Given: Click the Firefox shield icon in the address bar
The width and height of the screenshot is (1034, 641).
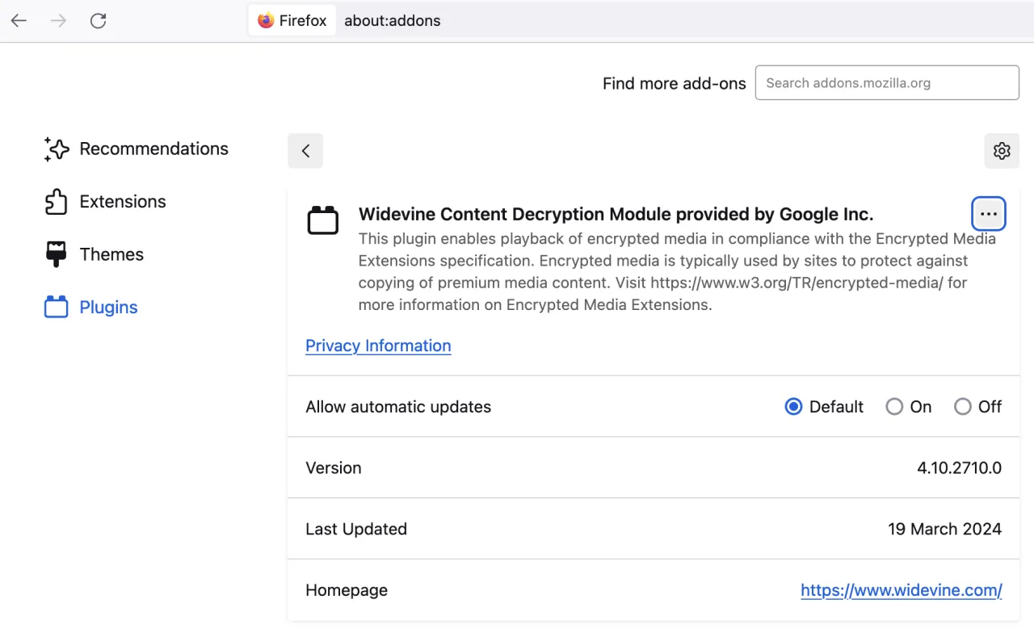Looking at the screenshot, I should click(267, 20).
